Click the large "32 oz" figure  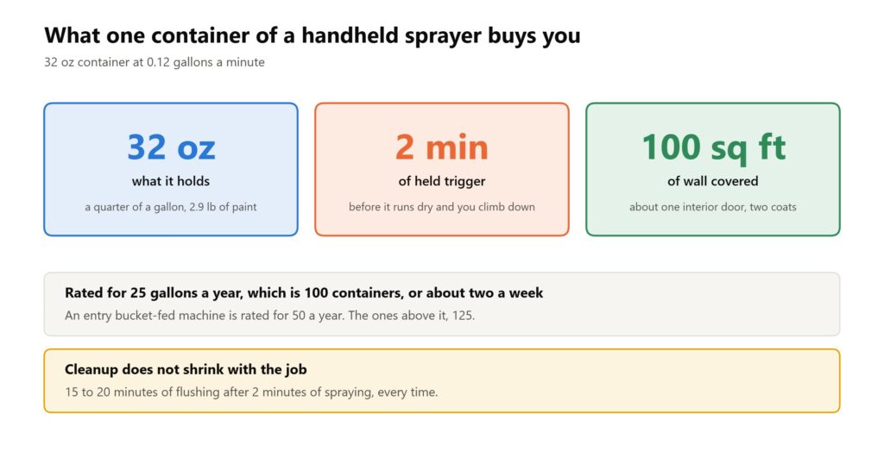click(171, 147)
